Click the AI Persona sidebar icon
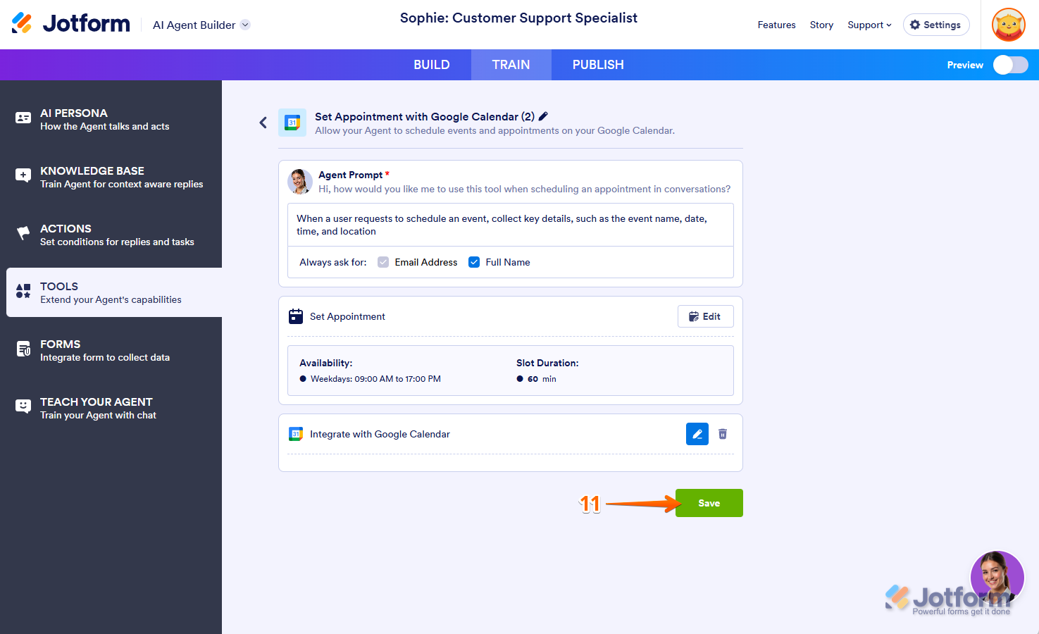Image resolution: width=1039 pixels, height=634 pixels. [x=23, y=118]
